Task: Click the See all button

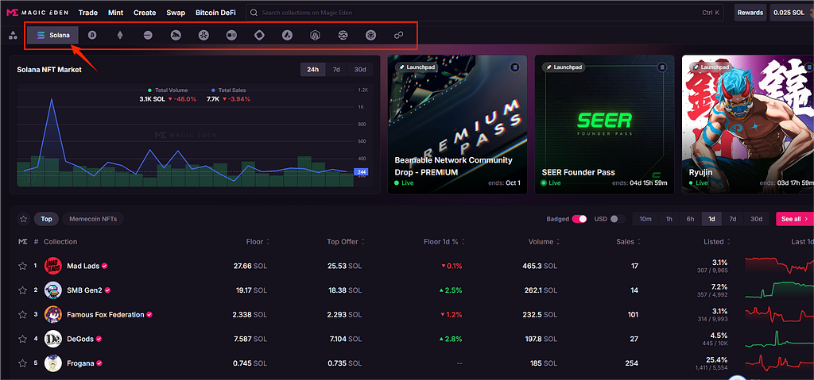Action: pyautogui.click(x=795, y=219)
